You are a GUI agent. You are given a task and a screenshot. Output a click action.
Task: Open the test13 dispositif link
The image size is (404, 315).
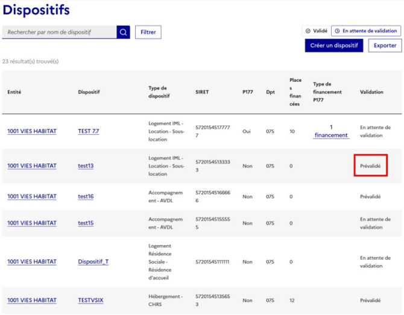point(86,166)
